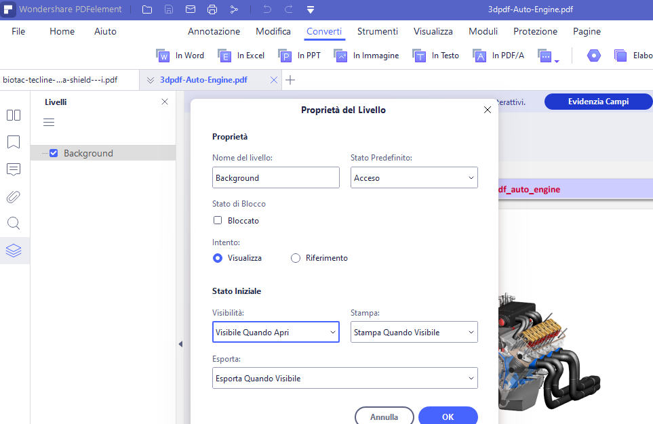Screen dimensions: 653x424
Task: Toggle the Background layer visibility checkbox
Action: (54, 153)
